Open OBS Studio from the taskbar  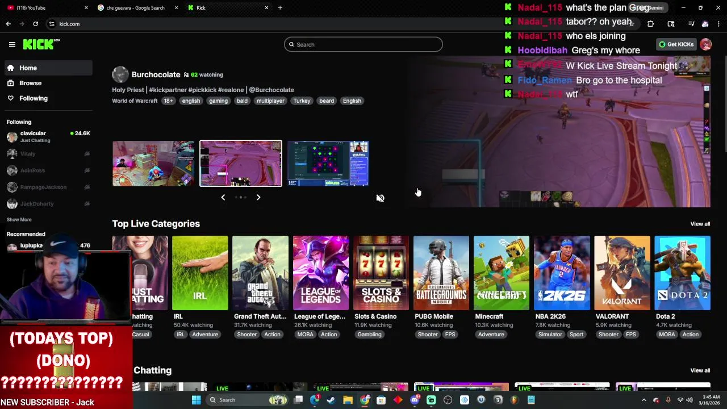(448, 400)
